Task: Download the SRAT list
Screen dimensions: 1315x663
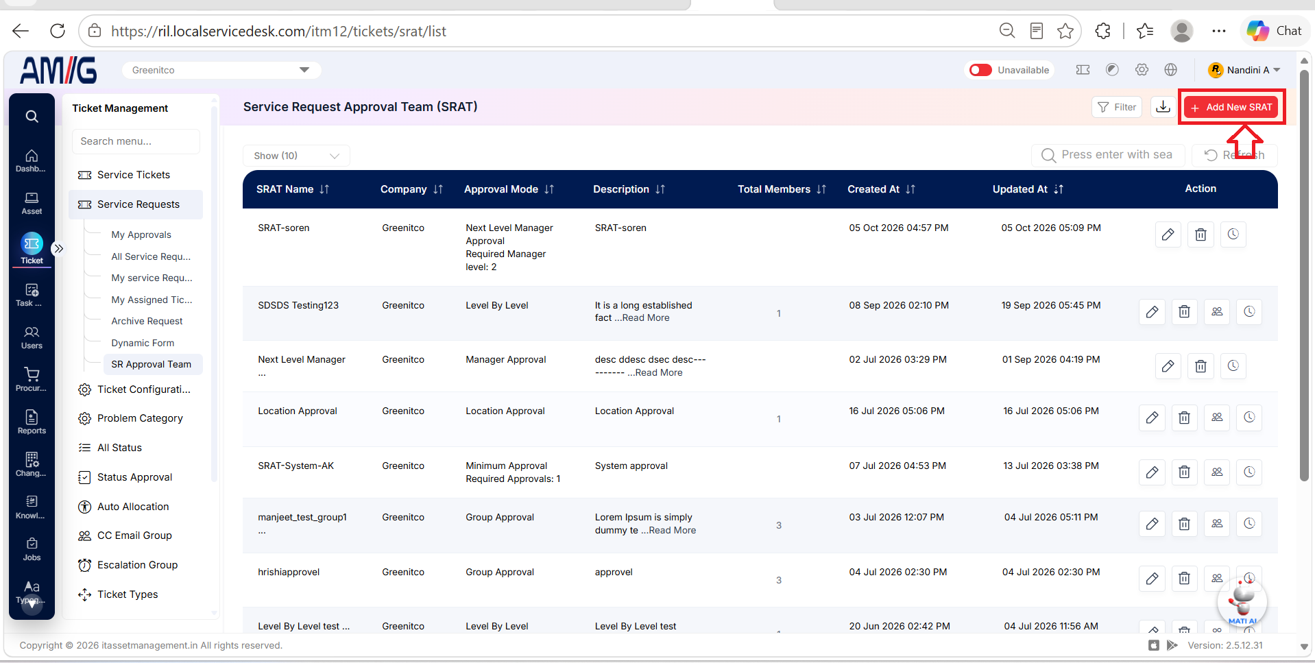Action: tap(1163, 107)
